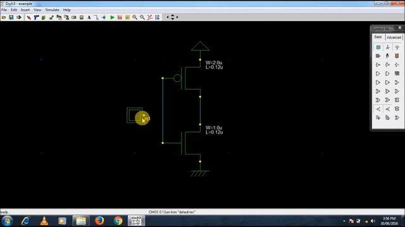Open the Edit menu
Screen dimensions: 405x227
click(14, 10)
